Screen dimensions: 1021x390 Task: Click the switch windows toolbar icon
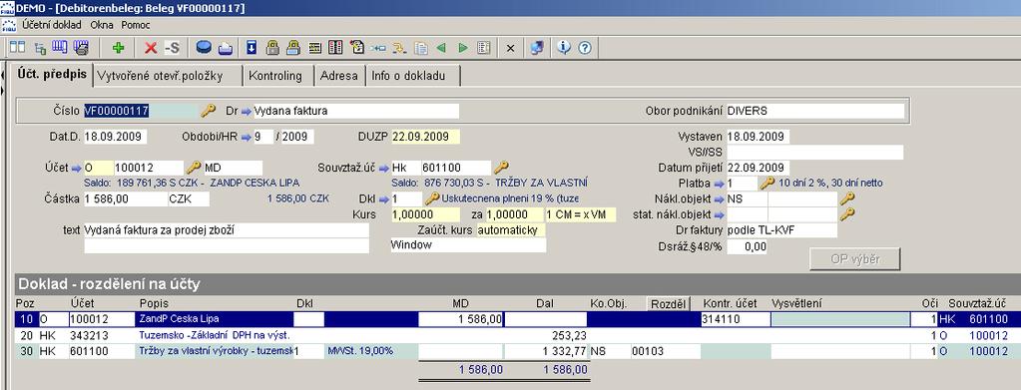pyautogui.click(x=537, y=48)
